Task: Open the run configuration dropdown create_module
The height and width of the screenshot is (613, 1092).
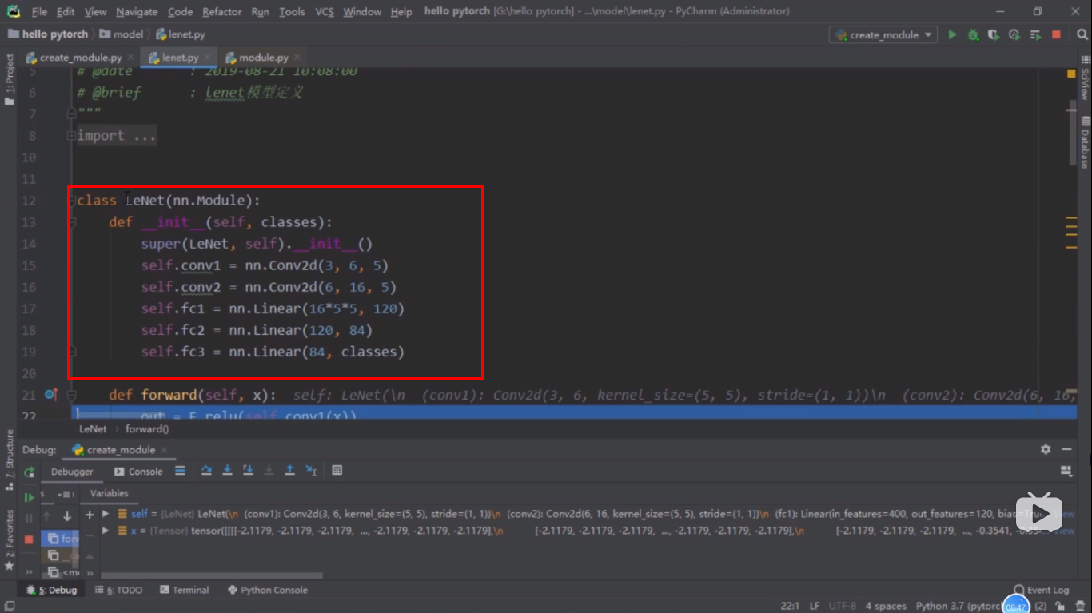Action: pyautogui.click(x=883, y=34)
